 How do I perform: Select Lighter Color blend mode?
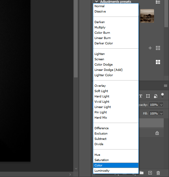(116, 75)
